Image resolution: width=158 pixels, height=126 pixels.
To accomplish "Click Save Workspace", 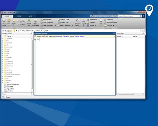I will (x=36, y=23).
